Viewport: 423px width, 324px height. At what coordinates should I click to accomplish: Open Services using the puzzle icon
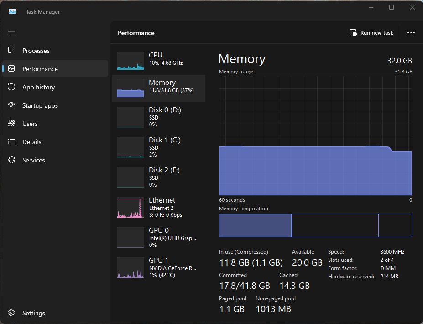click(x=12, y=160)
